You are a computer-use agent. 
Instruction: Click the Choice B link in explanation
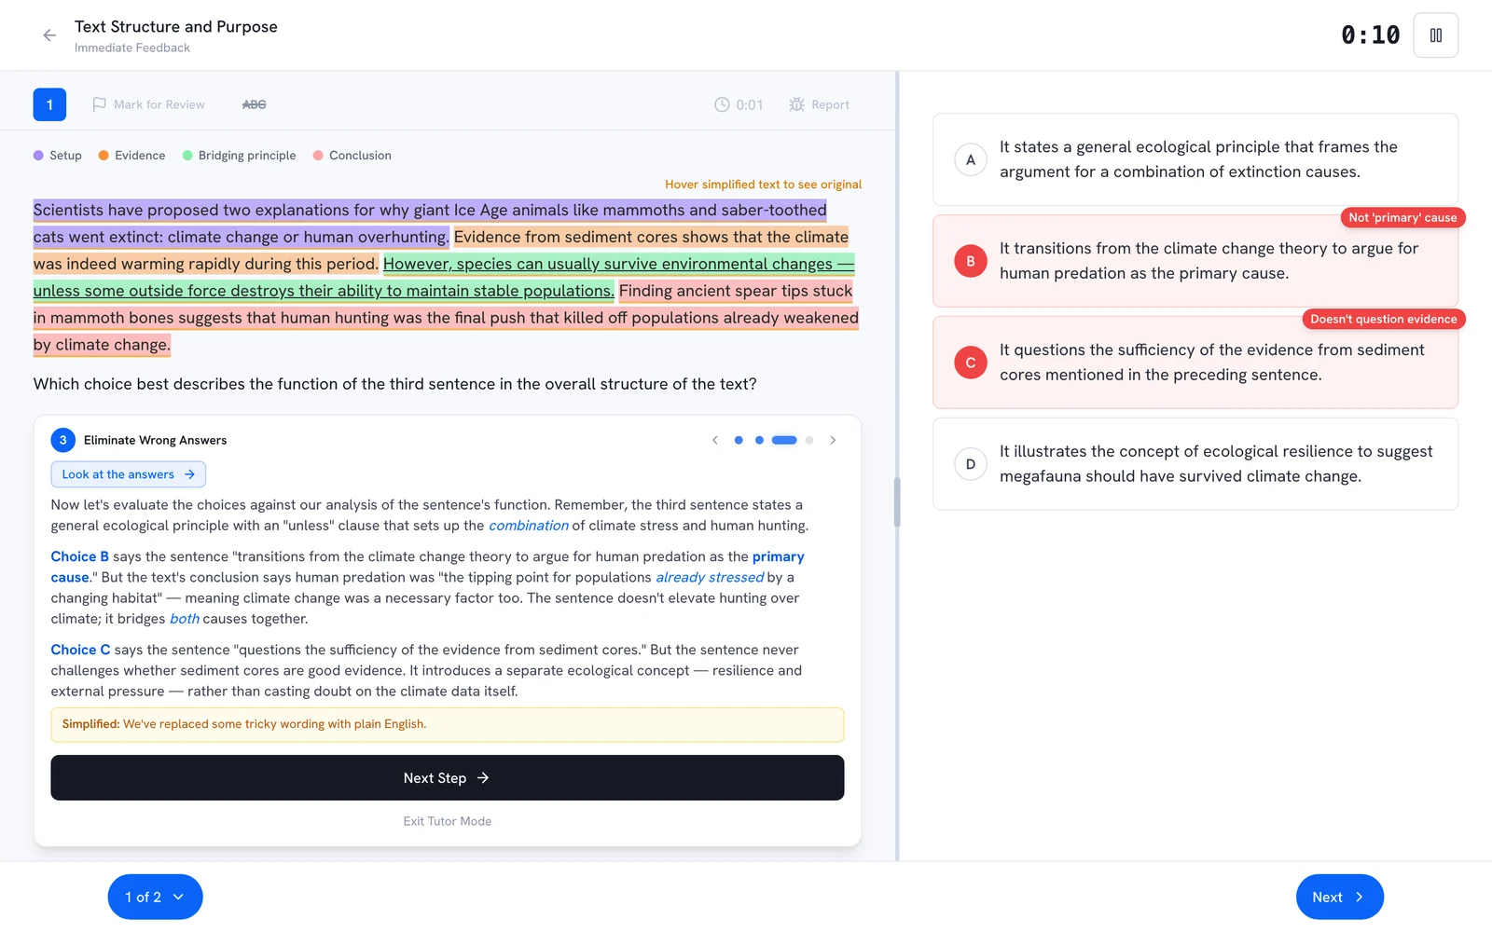[x=79, y=556]
